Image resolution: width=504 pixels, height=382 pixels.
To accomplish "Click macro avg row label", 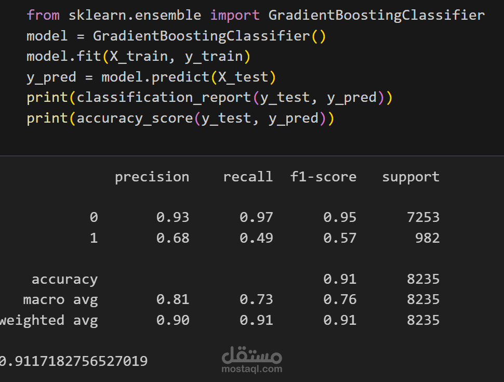I will point(60,300).
